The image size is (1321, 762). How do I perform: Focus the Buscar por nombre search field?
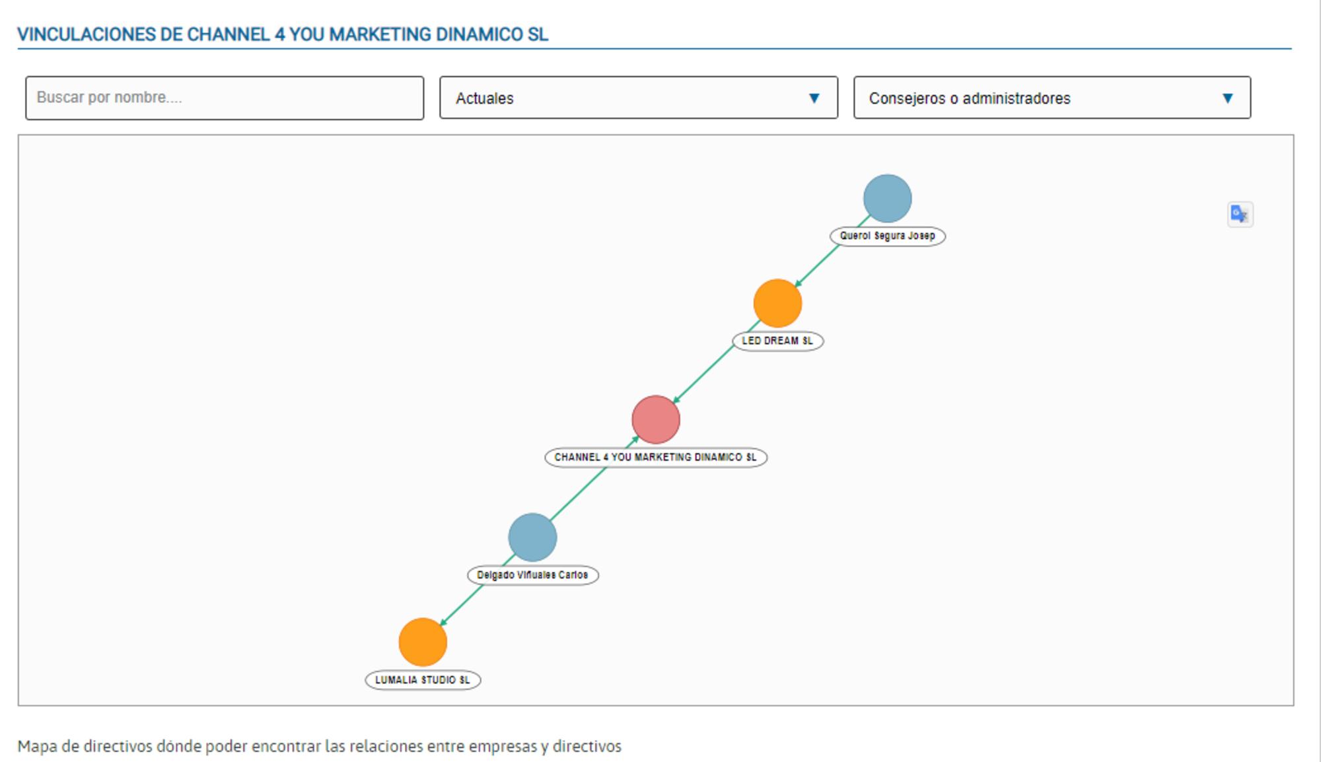(225, 98)
